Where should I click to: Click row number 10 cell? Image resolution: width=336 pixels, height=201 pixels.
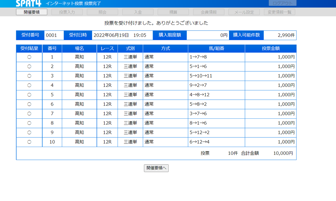pos(52,142)
